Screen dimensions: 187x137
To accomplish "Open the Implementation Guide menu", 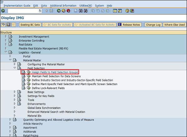I will tap(17, 6).
